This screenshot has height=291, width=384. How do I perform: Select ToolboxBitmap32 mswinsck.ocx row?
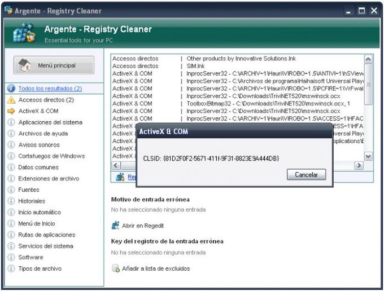[238, 103]
